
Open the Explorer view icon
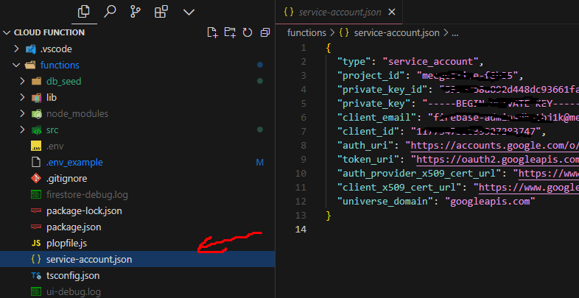[x=84, y=12]
